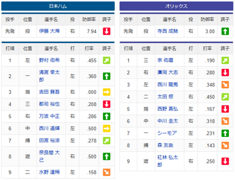The width and height of the screenshot is (235, 180).
Task: Open 西川 龍馬 player link
Action: [x=167, y=85]
